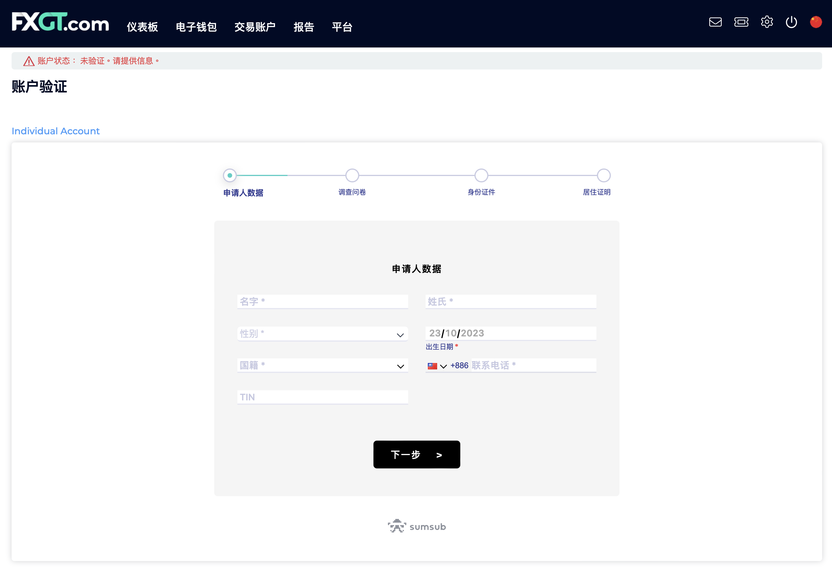The image size is (832, 568).
Task: Open the 仪表板 menu
Action: [142, 27]
